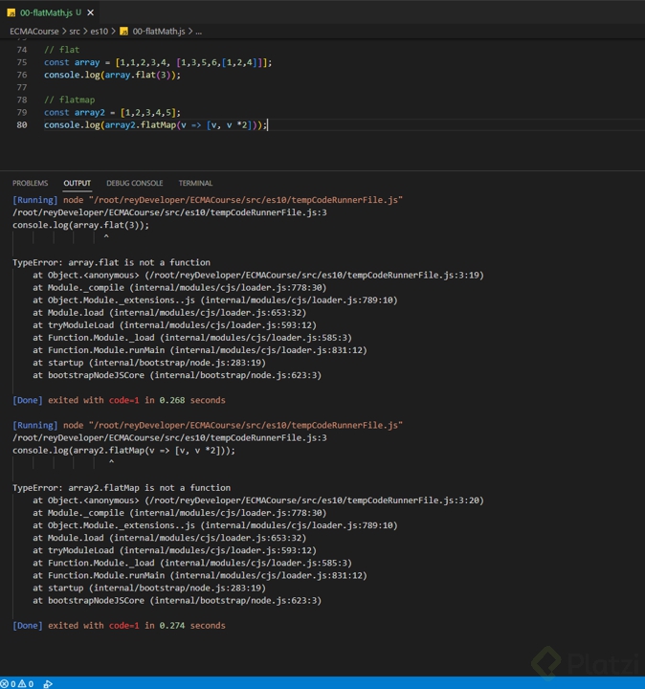Click the breadcrumb ellipsis after 00-flatMath.js
The width and height of the screenshot is (645, 689).
(x=199, y=32)
